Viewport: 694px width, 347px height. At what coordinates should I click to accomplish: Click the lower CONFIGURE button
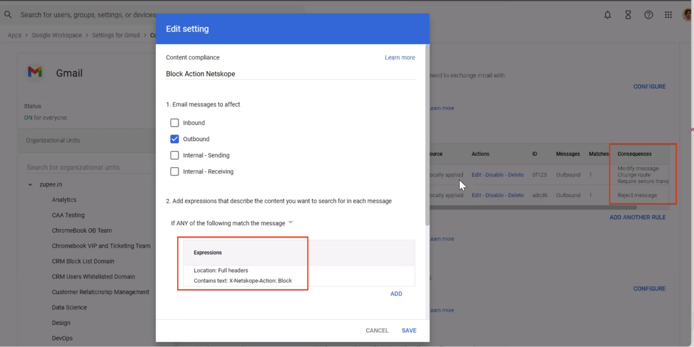coord(649,289)
